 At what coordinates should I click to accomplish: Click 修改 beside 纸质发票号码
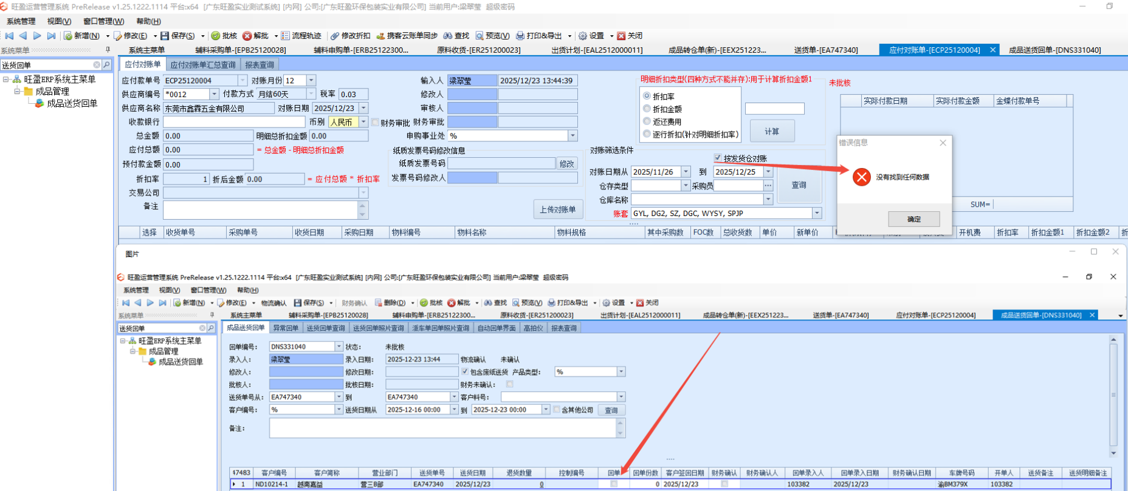point(566,164)
